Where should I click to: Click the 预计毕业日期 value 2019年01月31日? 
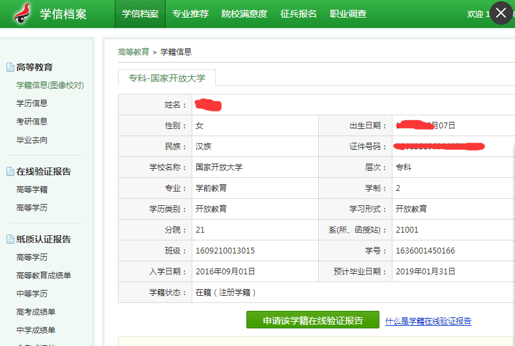pos(425,272)
